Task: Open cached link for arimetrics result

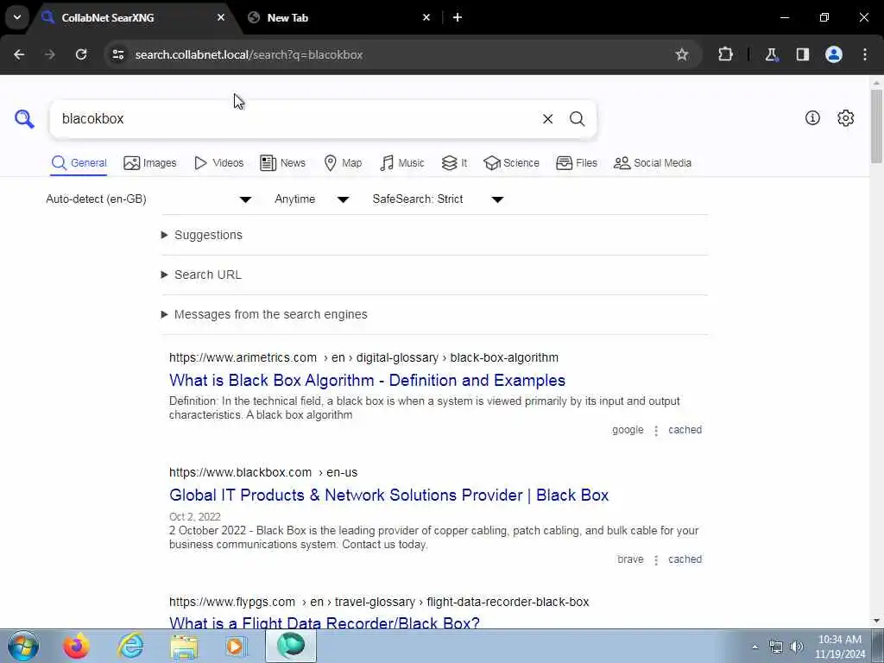Action: (x=685, y=430)
